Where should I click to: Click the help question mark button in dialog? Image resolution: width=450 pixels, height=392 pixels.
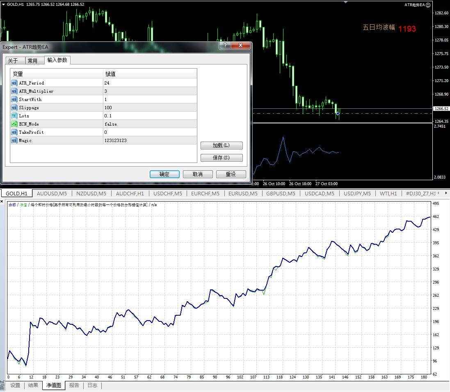click(224, 46)
